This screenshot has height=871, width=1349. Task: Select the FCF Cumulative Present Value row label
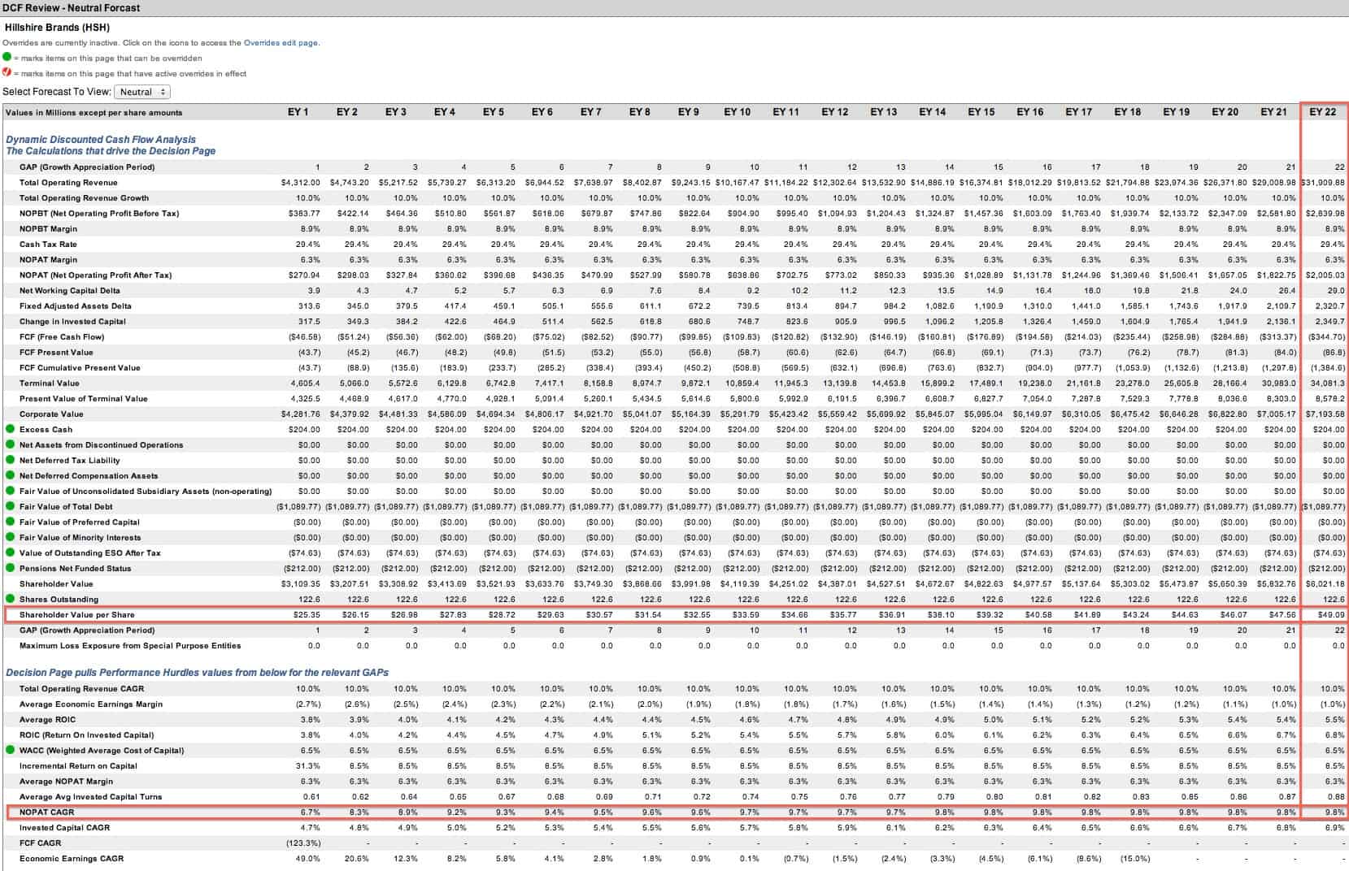(80, 368)
